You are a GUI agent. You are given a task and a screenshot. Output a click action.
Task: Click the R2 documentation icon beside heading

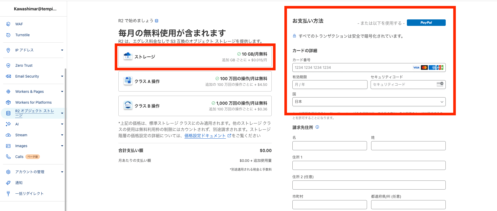156,21
